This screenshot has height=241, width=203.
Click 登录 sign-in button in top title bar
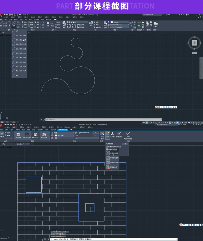click(168, 15)
